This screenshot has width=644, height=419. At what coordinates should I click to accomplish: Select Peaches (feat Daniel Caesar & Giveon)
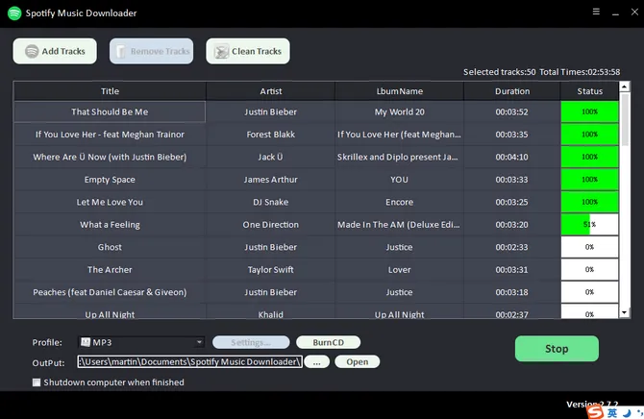click(x=110, y=292)
